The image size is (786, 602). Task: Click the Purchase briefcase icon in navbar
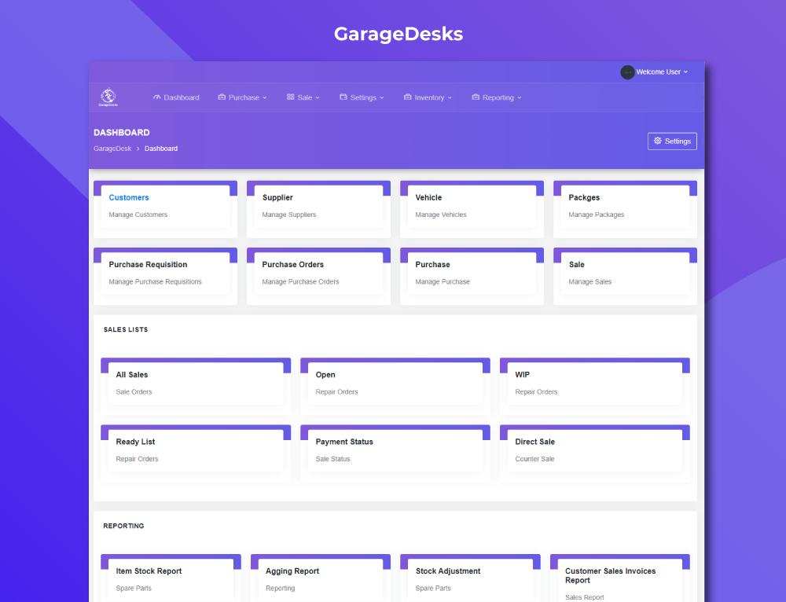[222, 97]
